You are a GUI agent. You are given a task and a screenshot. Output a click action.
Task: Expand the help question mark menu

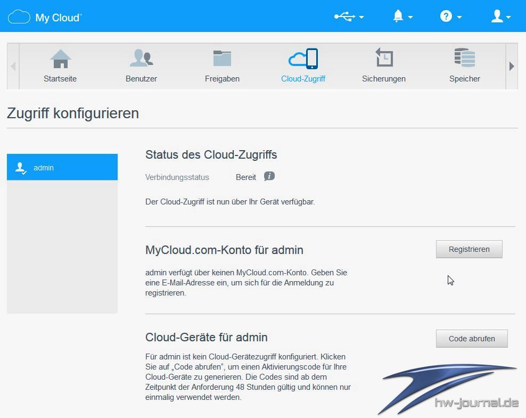tap(450, 17)
